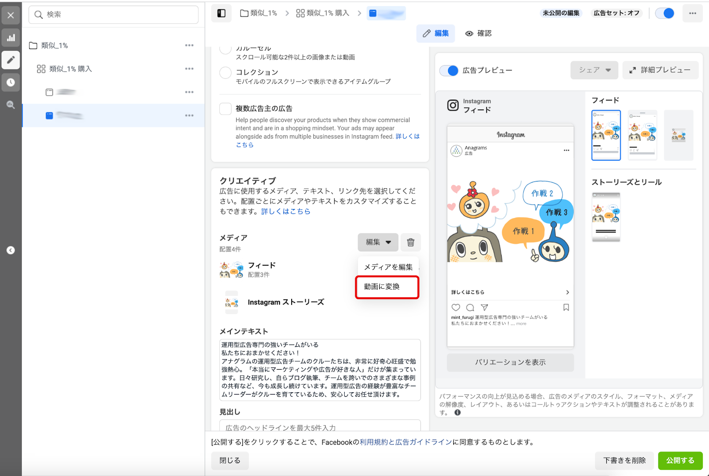709x476 pixels.
Task: Collapse the sidebar with the left arrow
Action: pyautogui.click(x=11, y=250)
